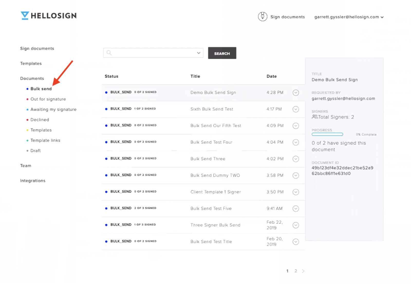Screen dimensions: 411x284
Task: Click the Bulk Send Three title
Action: pos(208,159)
